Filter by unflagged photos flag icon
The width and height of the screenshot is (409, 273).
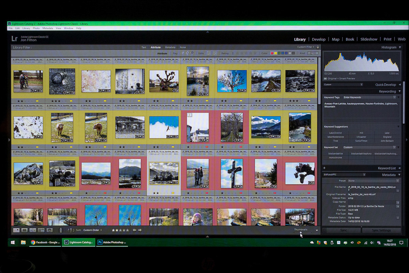tap(187, 53)
